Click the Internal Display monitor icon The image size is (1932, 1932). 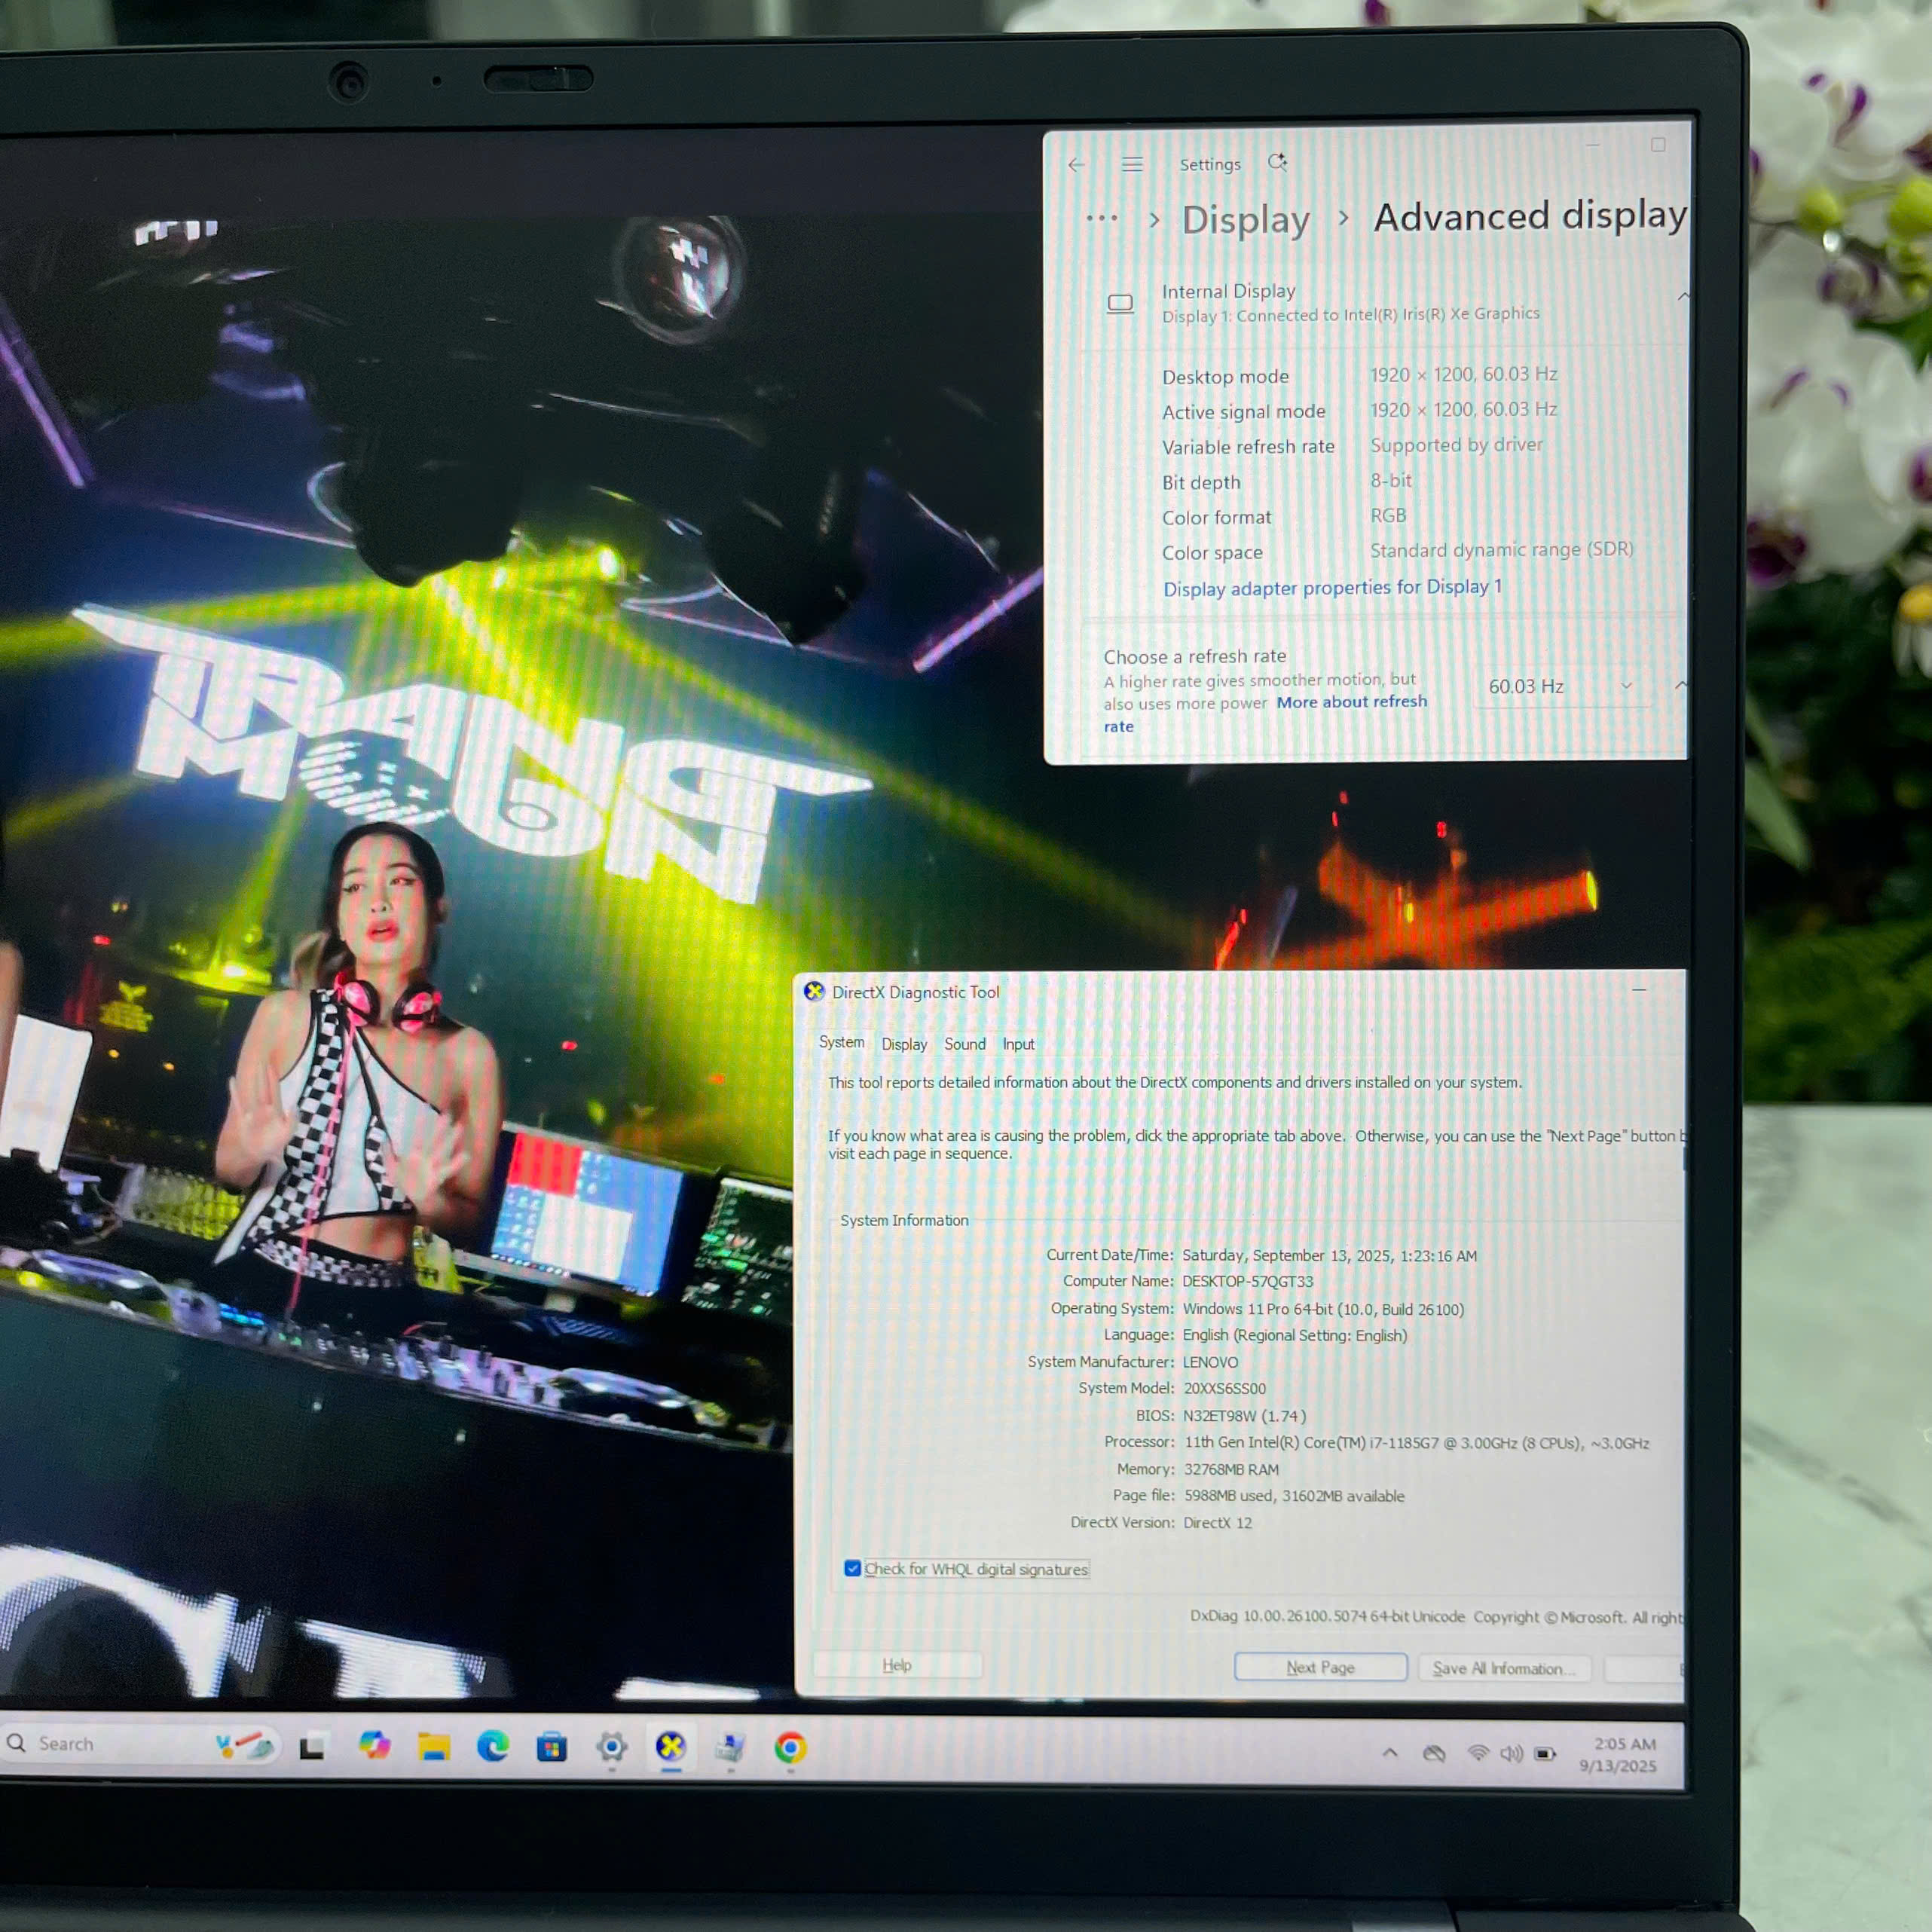[1120, 303]
